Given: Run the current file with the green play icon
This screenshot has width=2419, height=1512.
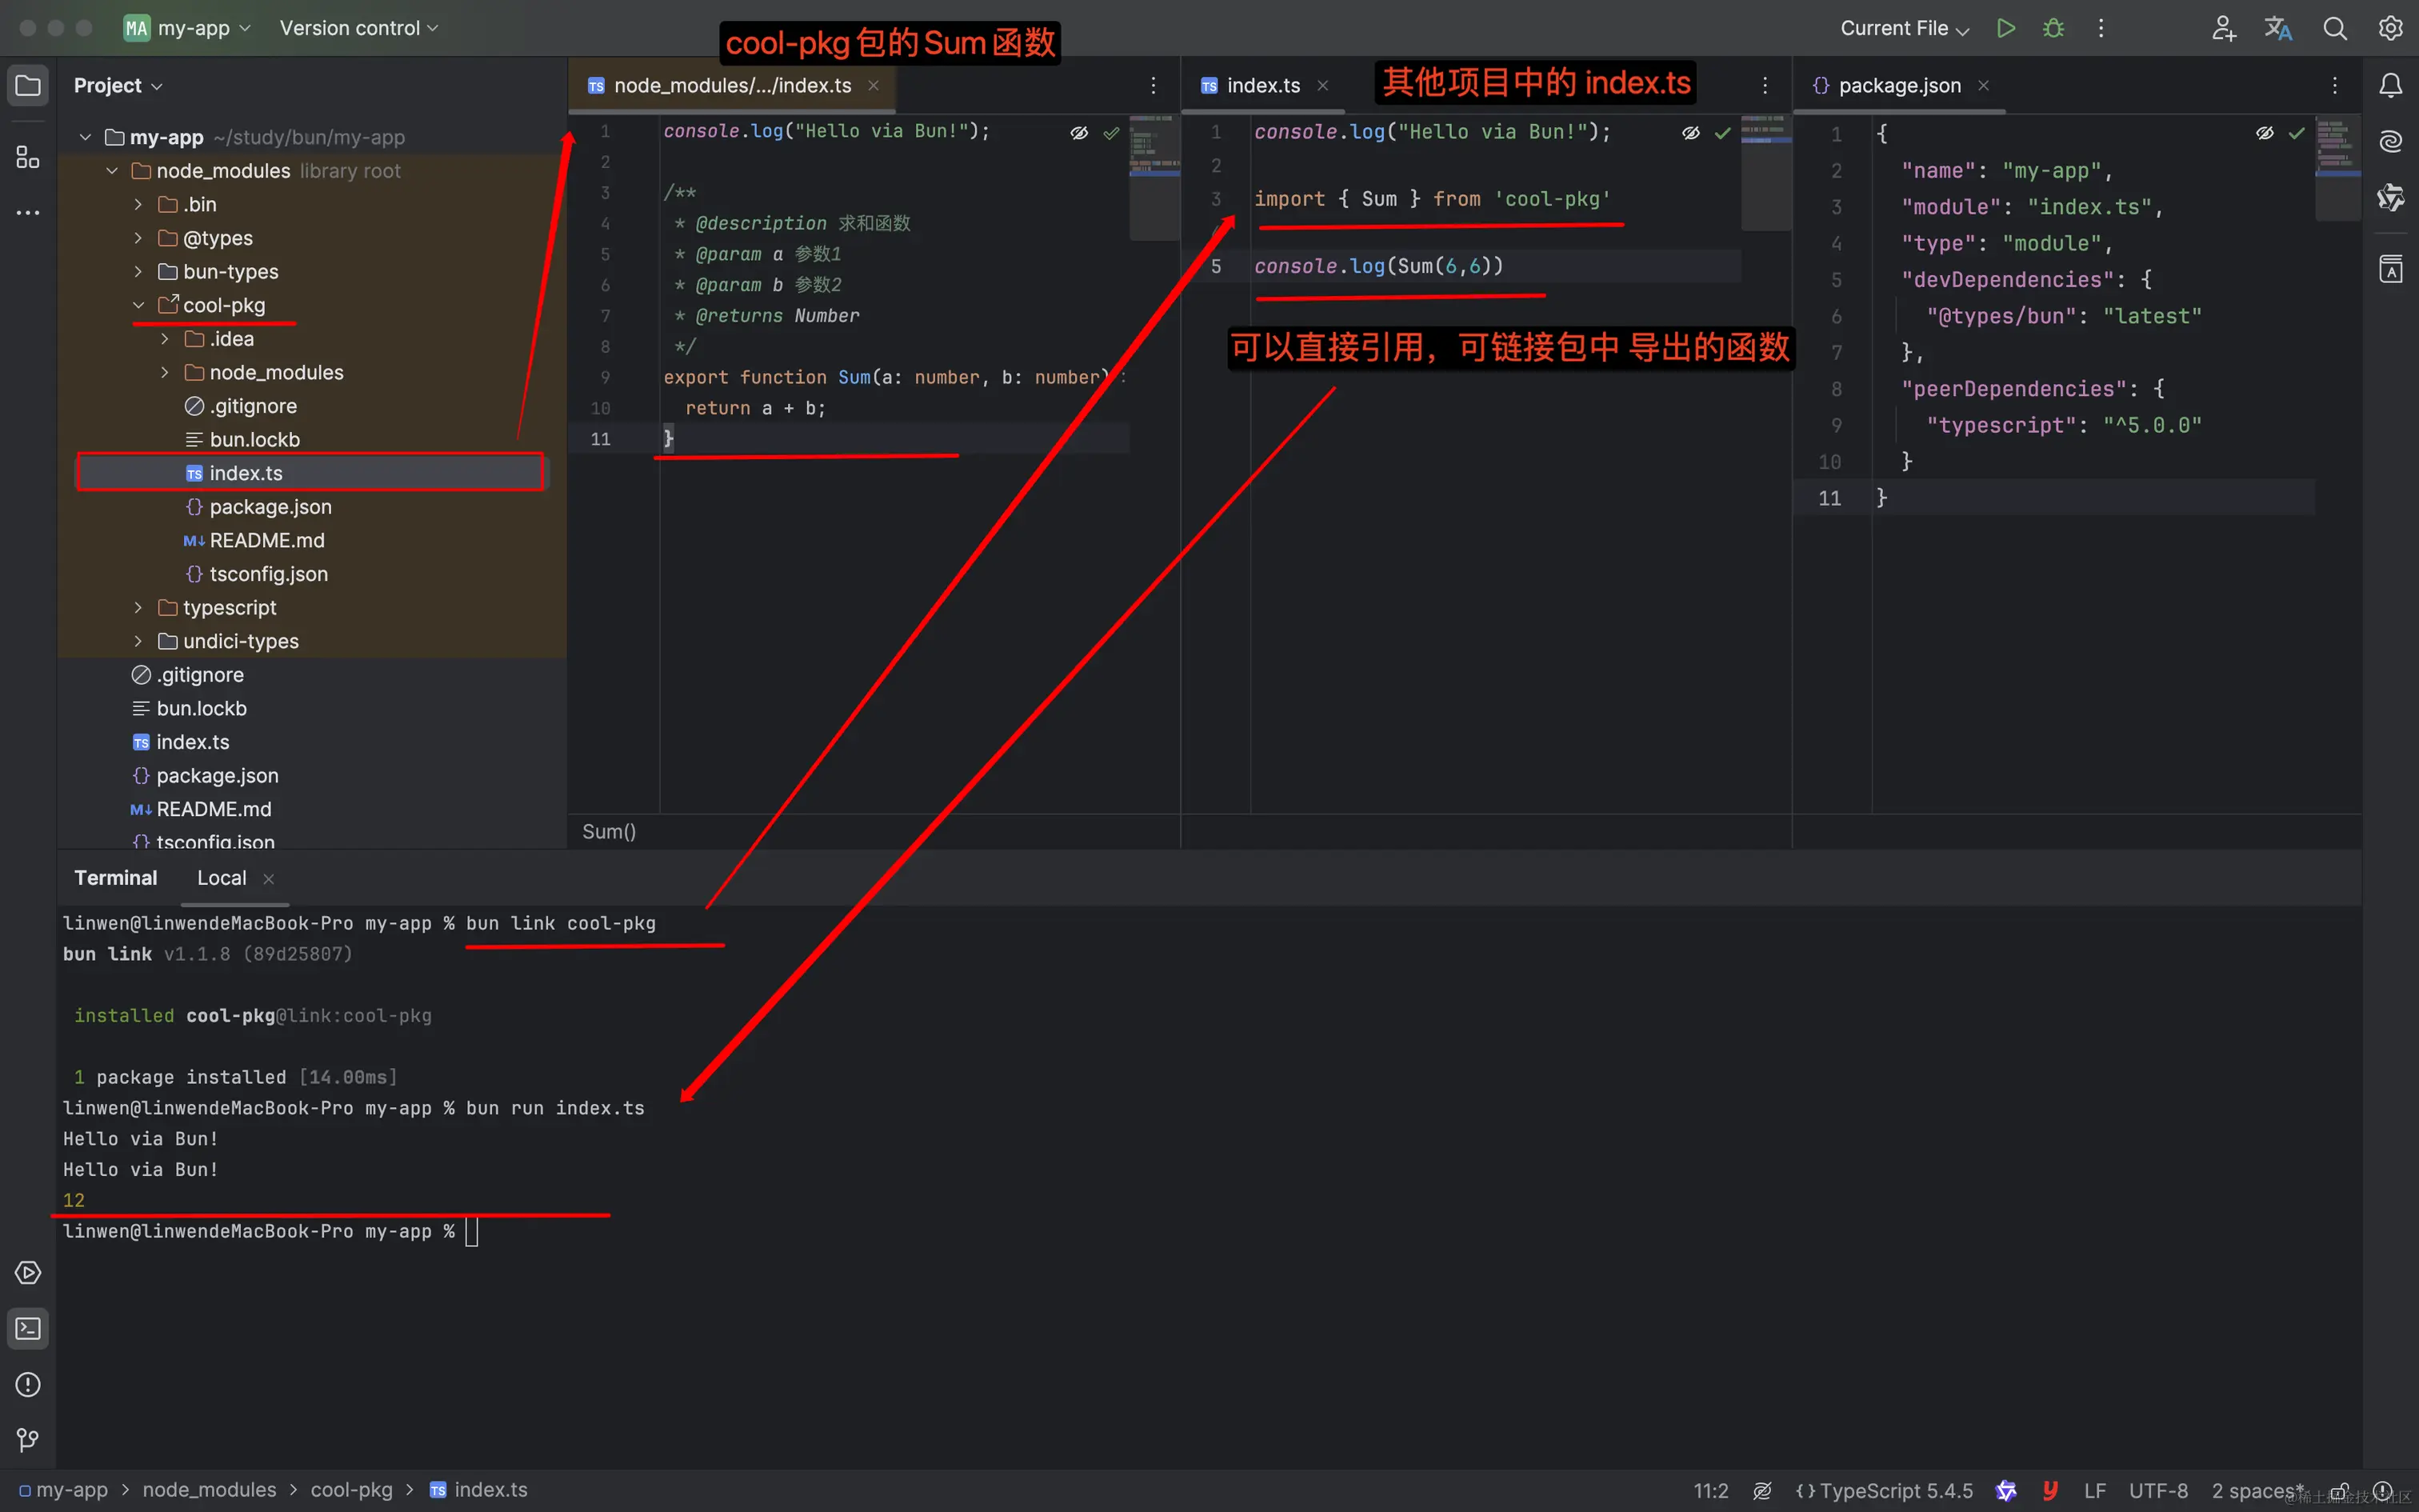Looking at the screenshot, I should (x=2006, y=28).
